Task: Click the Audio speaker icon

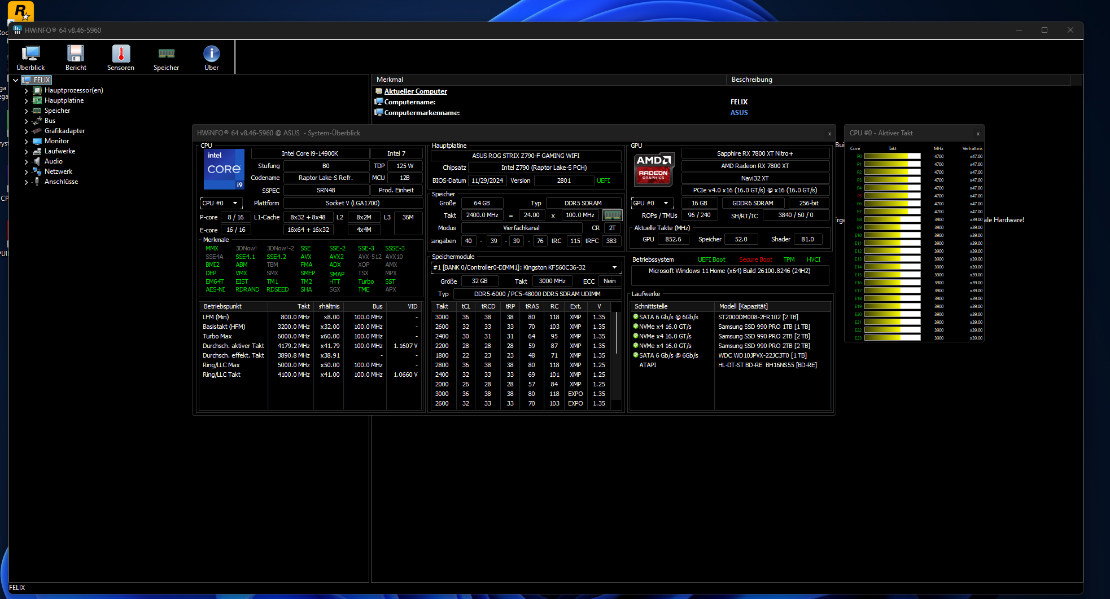Action: pyautogui.click(x=37, y=161)
